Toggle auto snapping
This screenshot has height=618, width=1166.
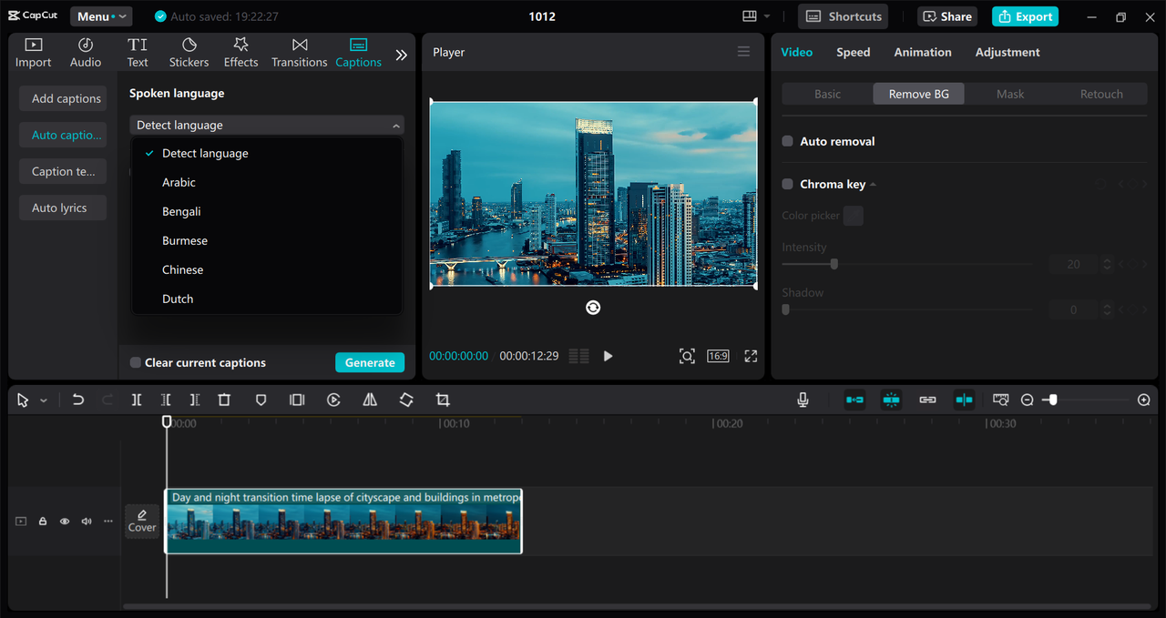tap(891, 400)
